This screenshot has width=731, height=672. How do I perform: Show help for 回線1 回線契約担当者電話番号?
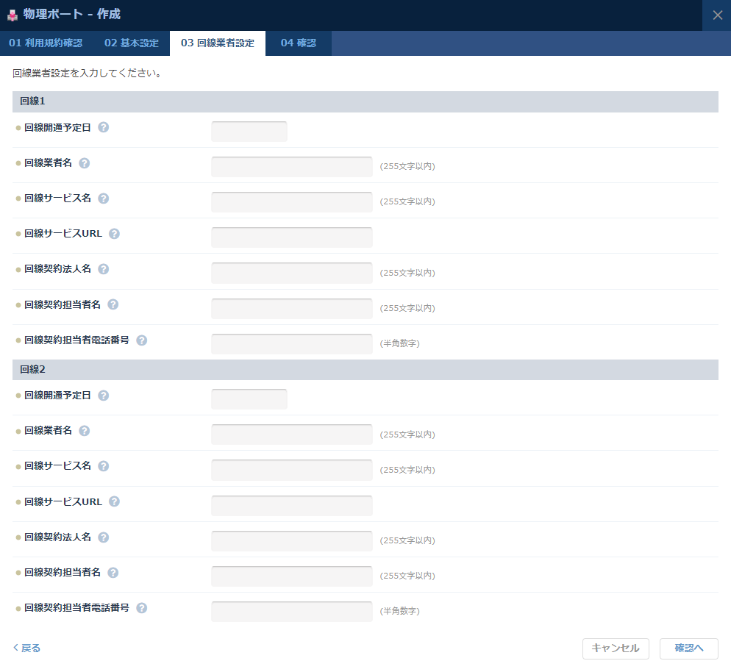click(142, 340)
